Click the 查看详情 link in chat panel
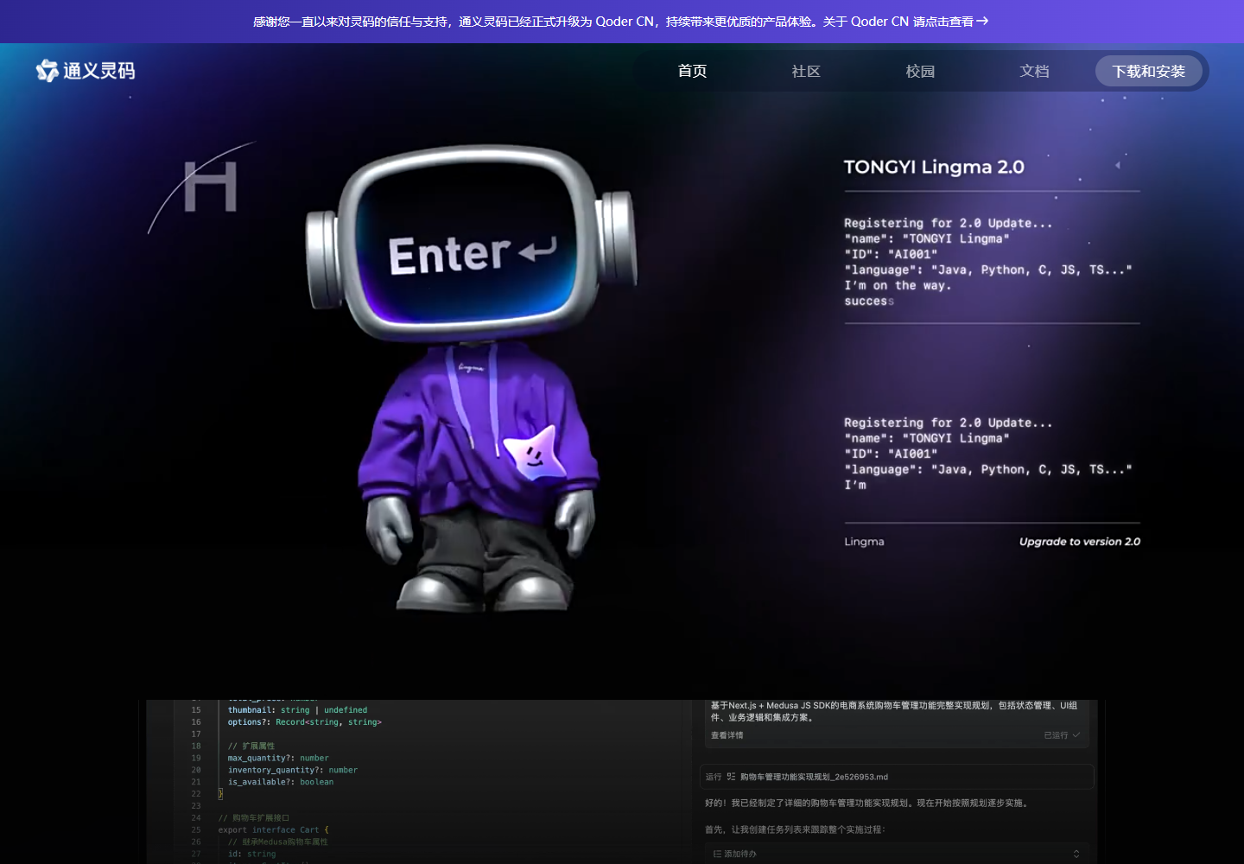Image resolution: width=1244 pixels, height=864 pixels. coord(727,735)
